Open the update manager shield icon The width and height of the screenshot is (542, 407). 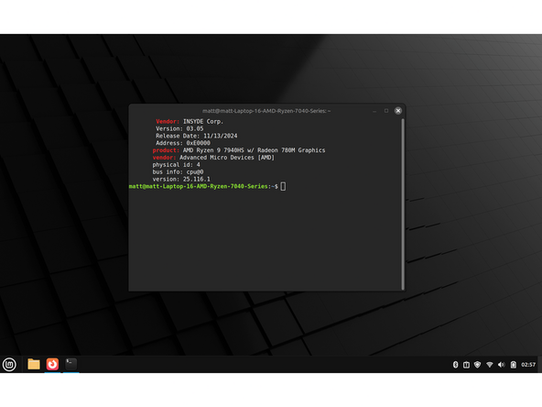(477, 365)
